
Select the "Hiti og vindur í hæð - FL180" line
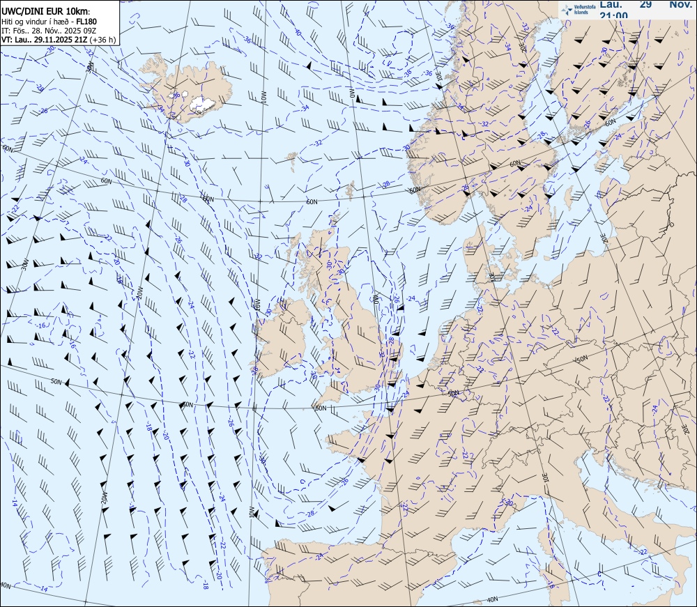[x=49, y=22]
